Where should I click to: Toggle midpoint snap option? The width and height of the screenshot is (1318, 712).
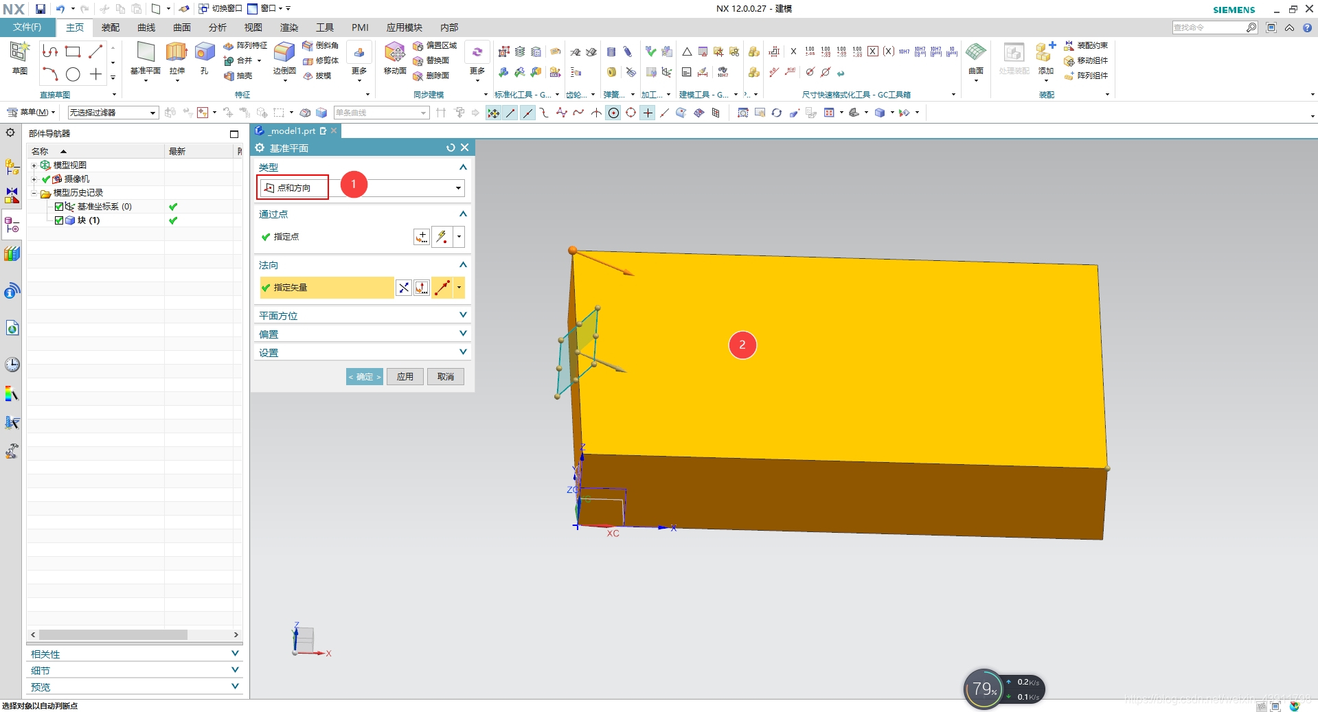click(527, 113)
